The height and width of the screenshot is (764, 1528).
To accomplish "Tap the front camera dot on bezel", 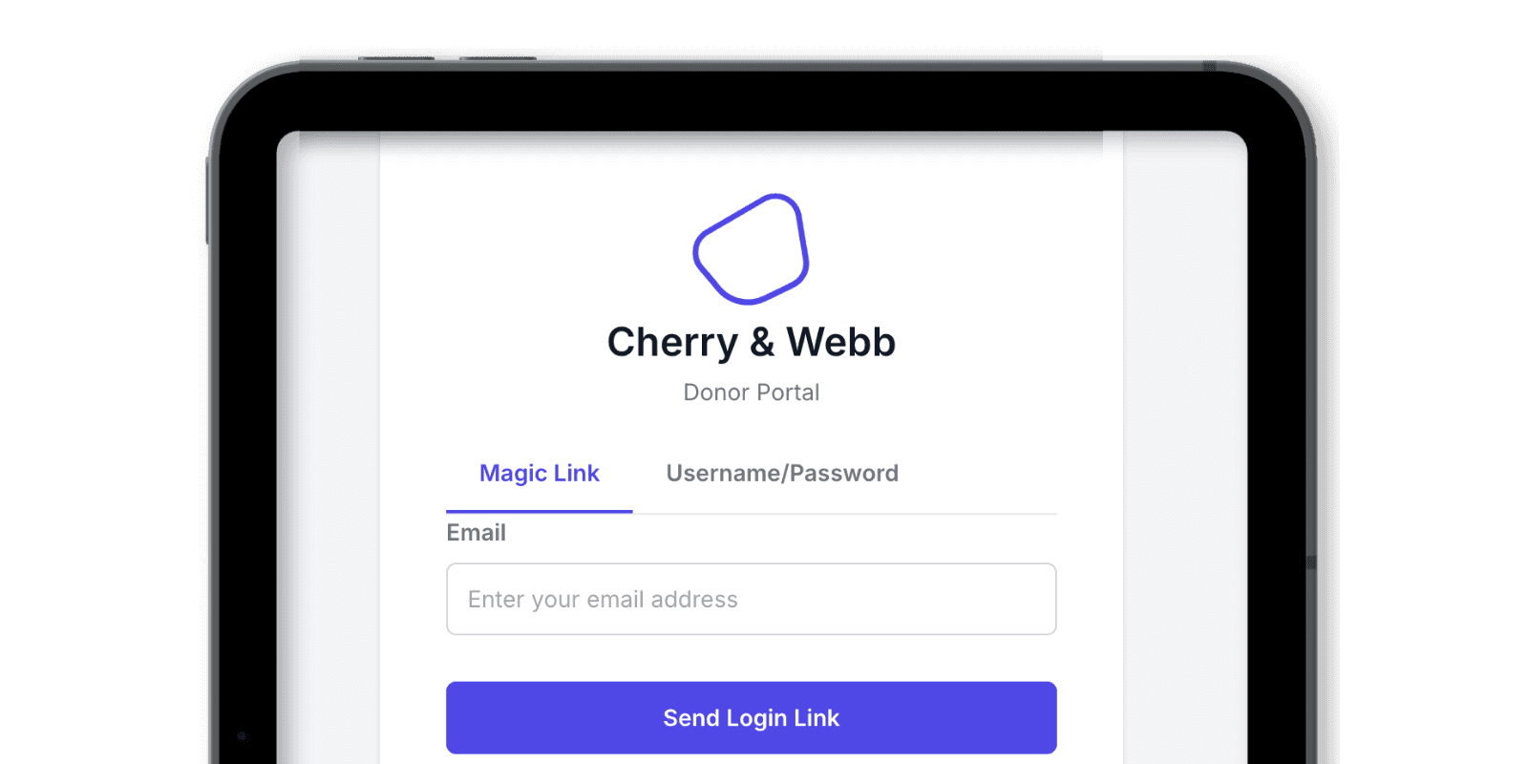I will (x=242, y=736).
